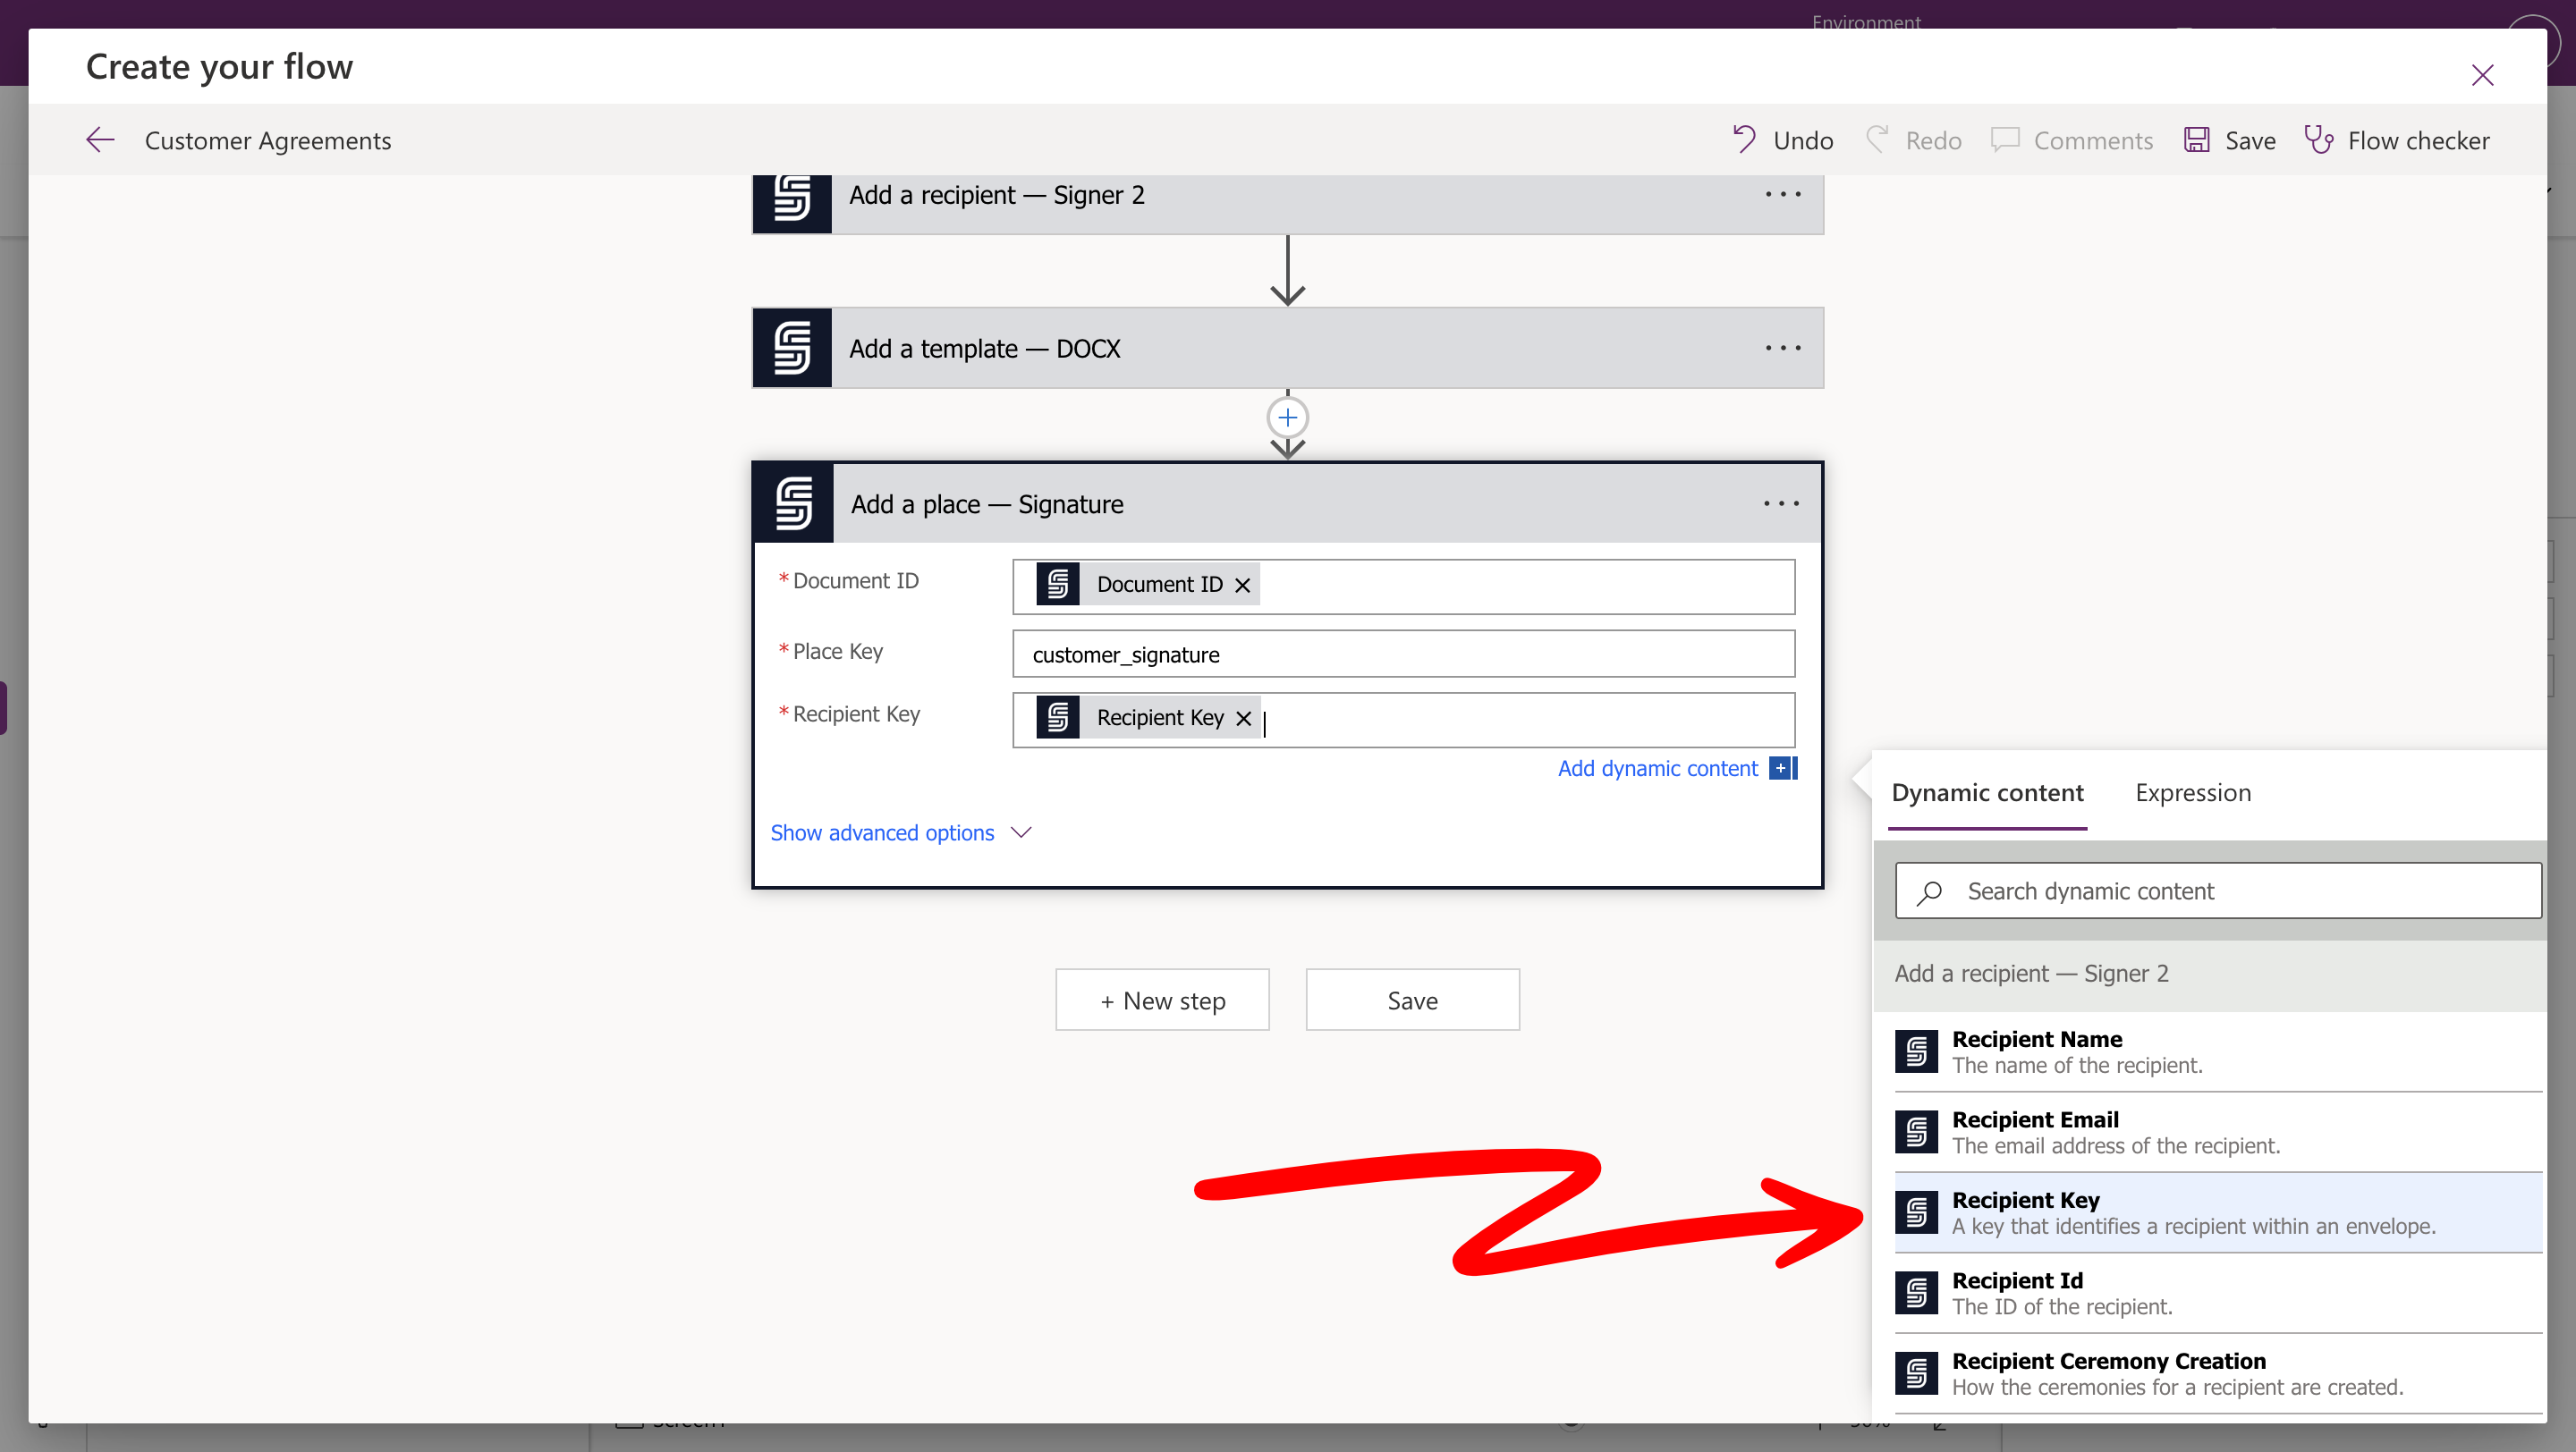The width and height of the screenshot is (2576, 1452).
Task: Open the Flow checker
Action: pos(2397,139)
